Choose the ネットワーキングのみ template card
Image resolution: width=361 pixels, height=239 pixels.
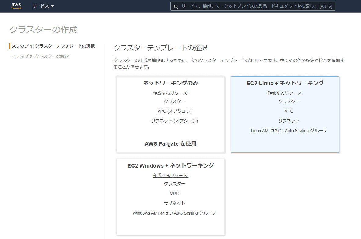coord(171,114)
